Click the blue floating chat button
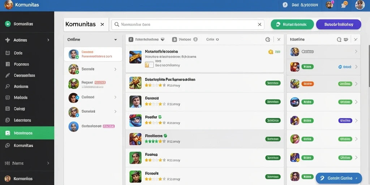The image size is (370, 185). pyautogui.click(x=339, y=178)
